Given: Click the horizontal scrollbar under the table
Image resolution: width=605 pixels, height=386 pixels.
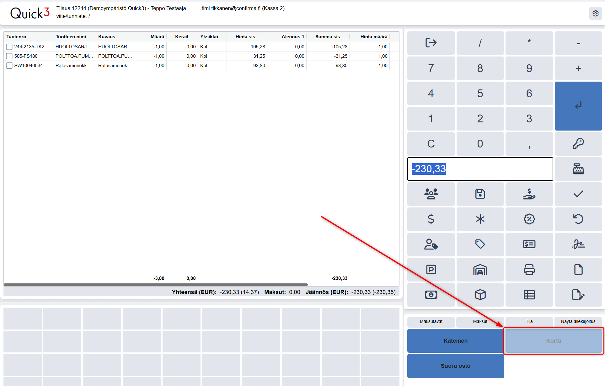Looking at the screenshot, I should 156,285.
